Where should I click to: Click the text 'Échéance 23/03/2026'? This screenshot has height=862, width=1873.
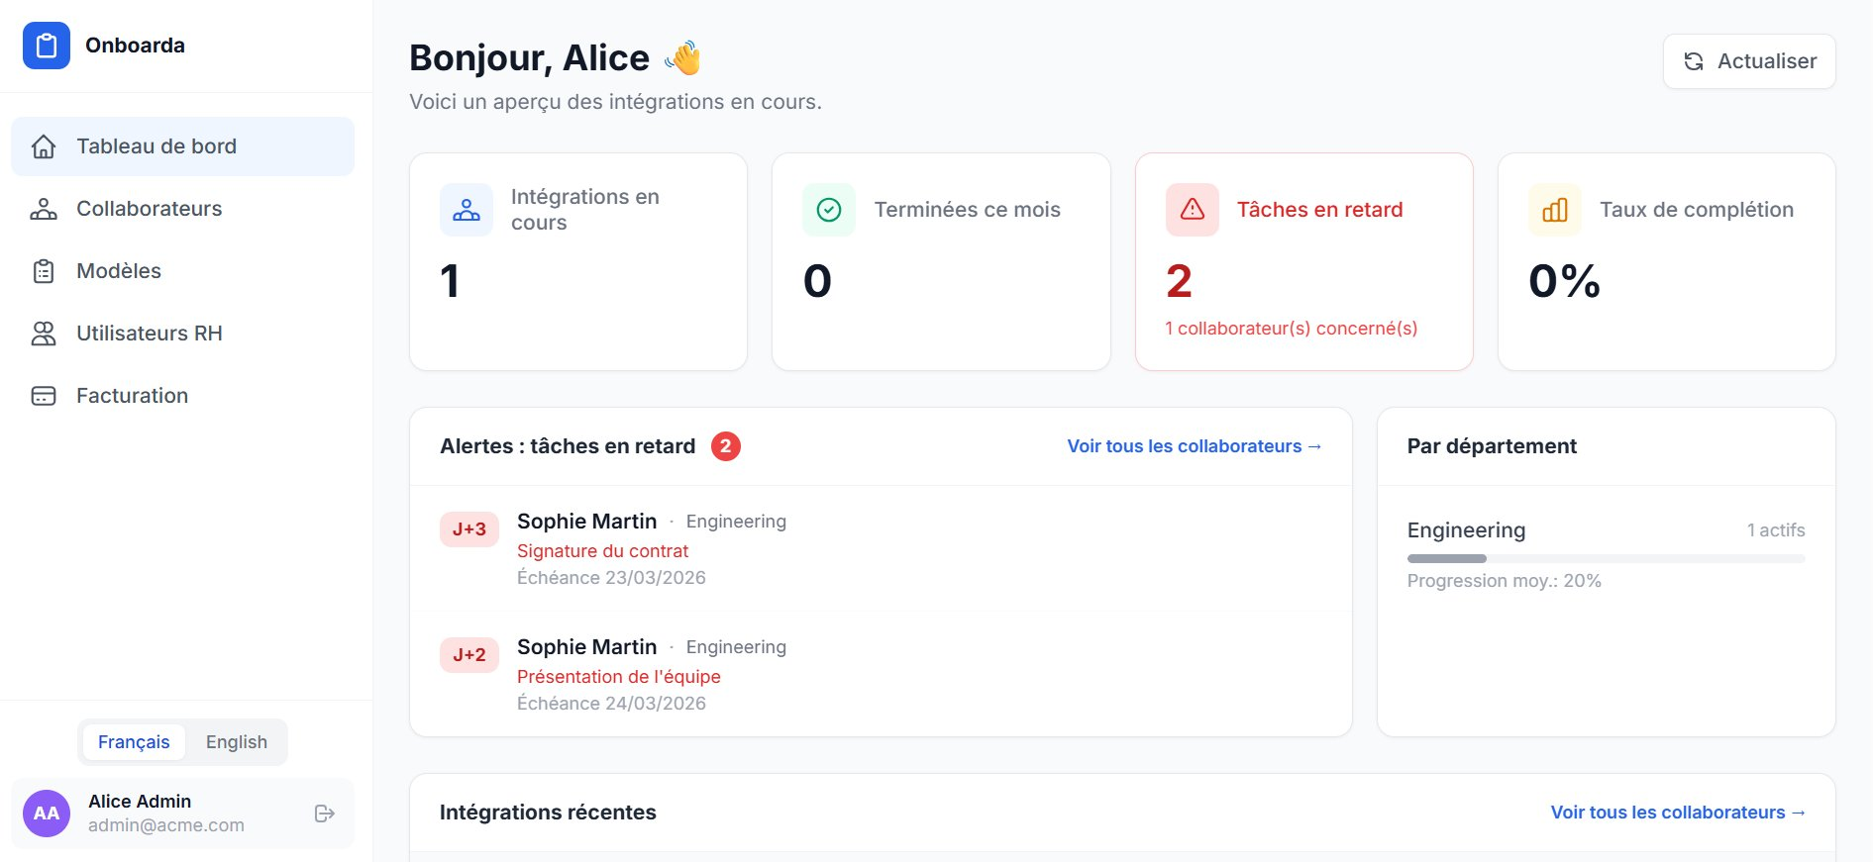[611, 578]
